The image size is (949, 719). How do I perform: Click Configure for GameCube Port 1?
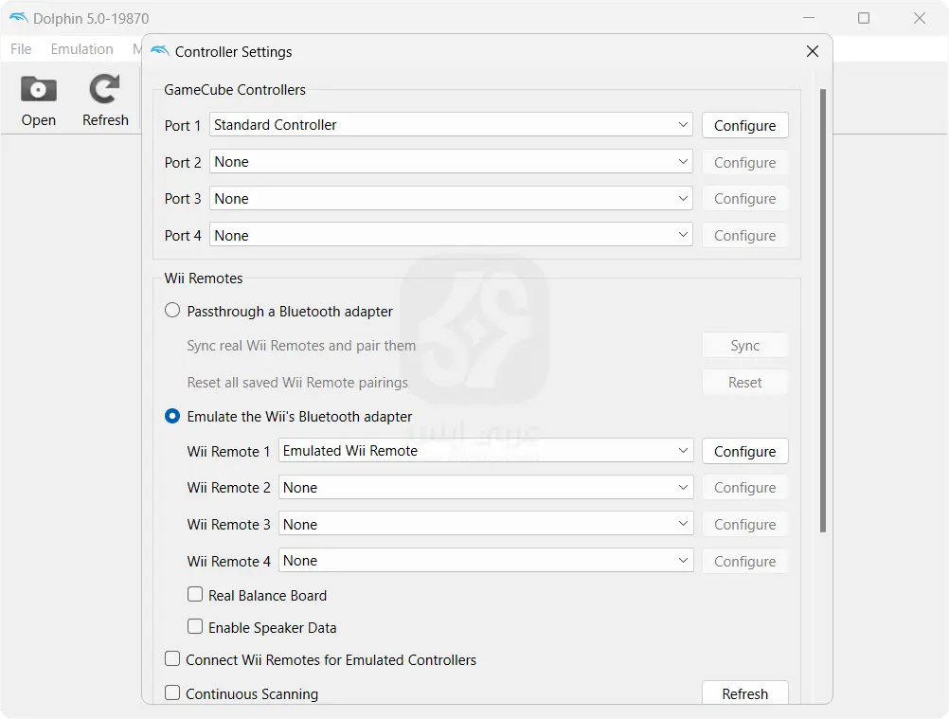(744, 125)
